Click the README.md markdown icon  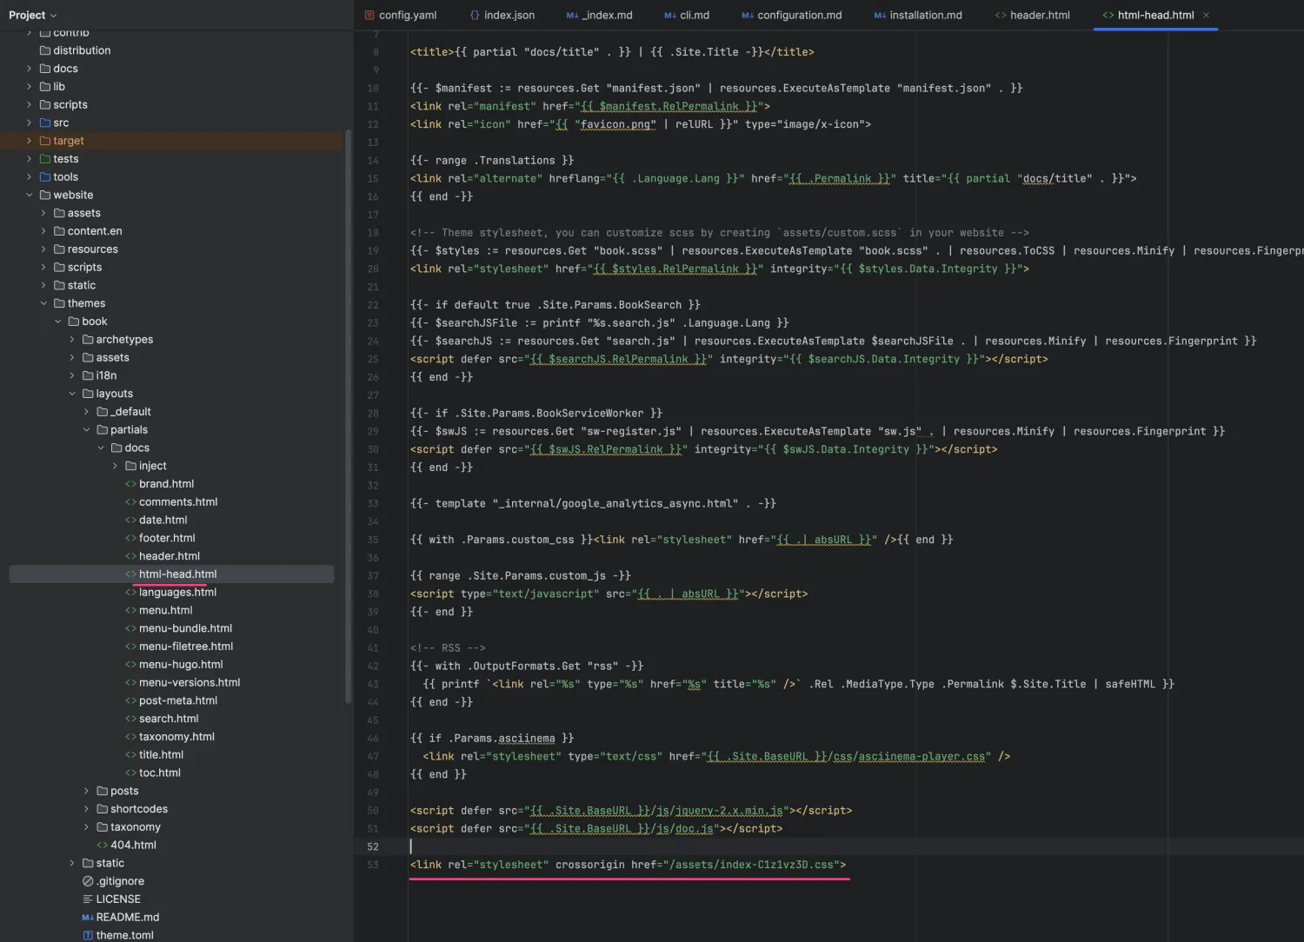click(88, 918)
